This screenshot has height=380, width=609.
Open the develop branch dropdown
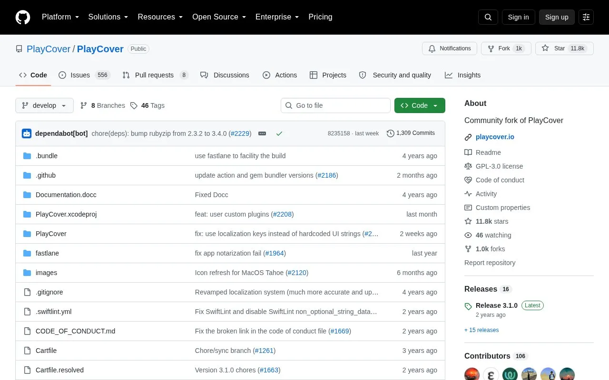pos(44,105)
